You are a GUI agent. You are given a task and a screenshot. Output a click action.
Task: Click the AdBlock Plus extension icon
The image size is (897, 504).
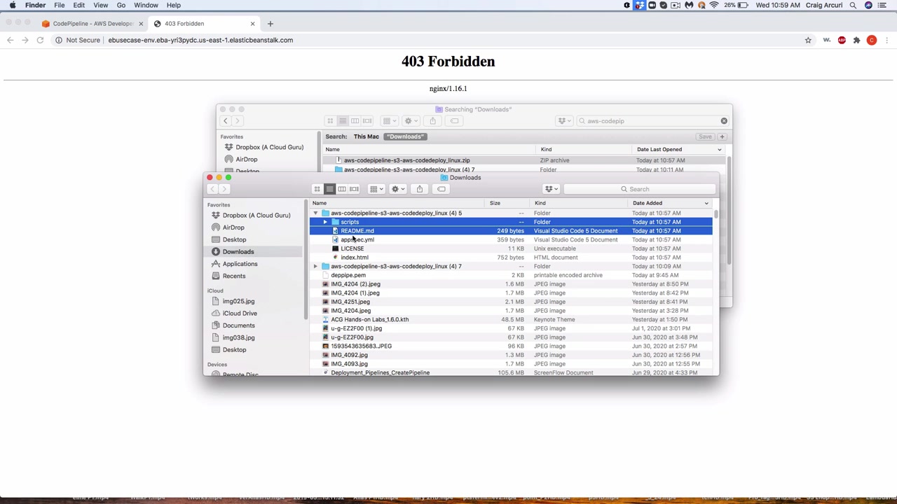pos(842,40)
